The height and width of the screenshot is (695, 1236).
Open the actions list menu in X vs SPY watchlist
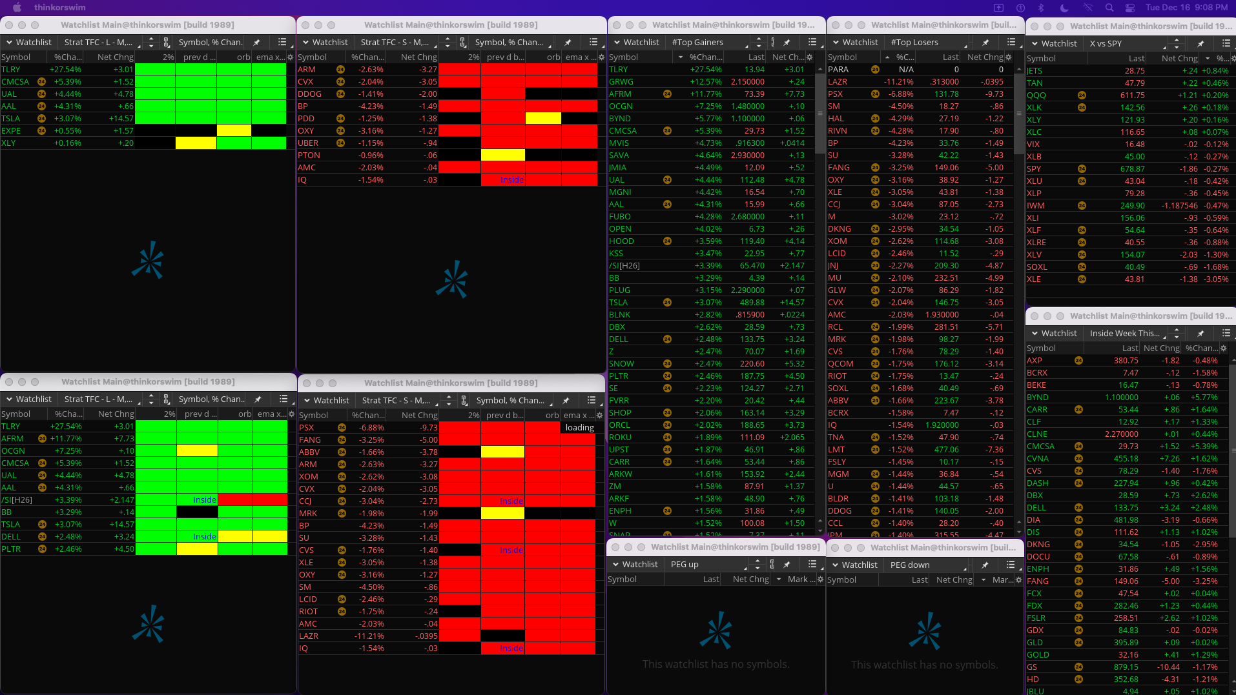tap(1226, 43)
